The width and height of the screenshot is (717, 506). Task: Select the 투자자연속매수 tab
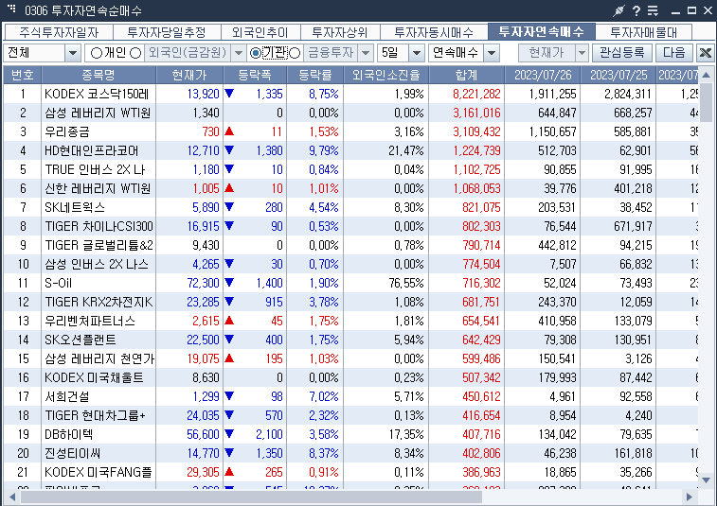(x=542, y=31)
